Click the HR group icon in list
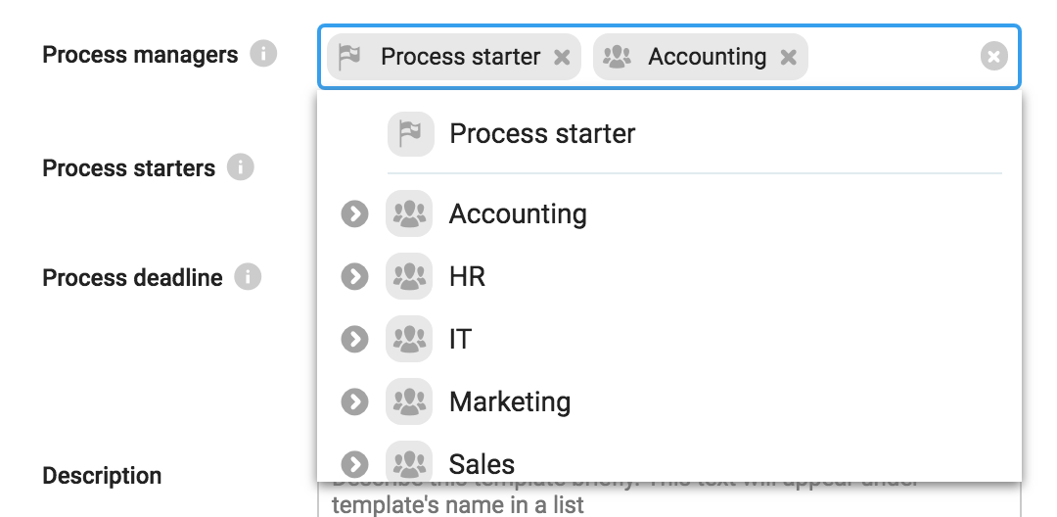The height and width of the screenshot is (517, 1057). coord(409,278)
